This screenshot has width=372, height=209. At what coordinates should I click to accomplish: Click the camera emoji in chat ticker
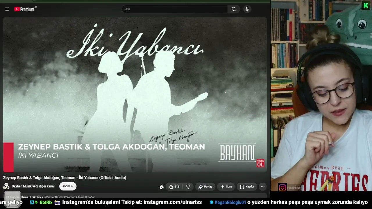[x=57, y=202]
